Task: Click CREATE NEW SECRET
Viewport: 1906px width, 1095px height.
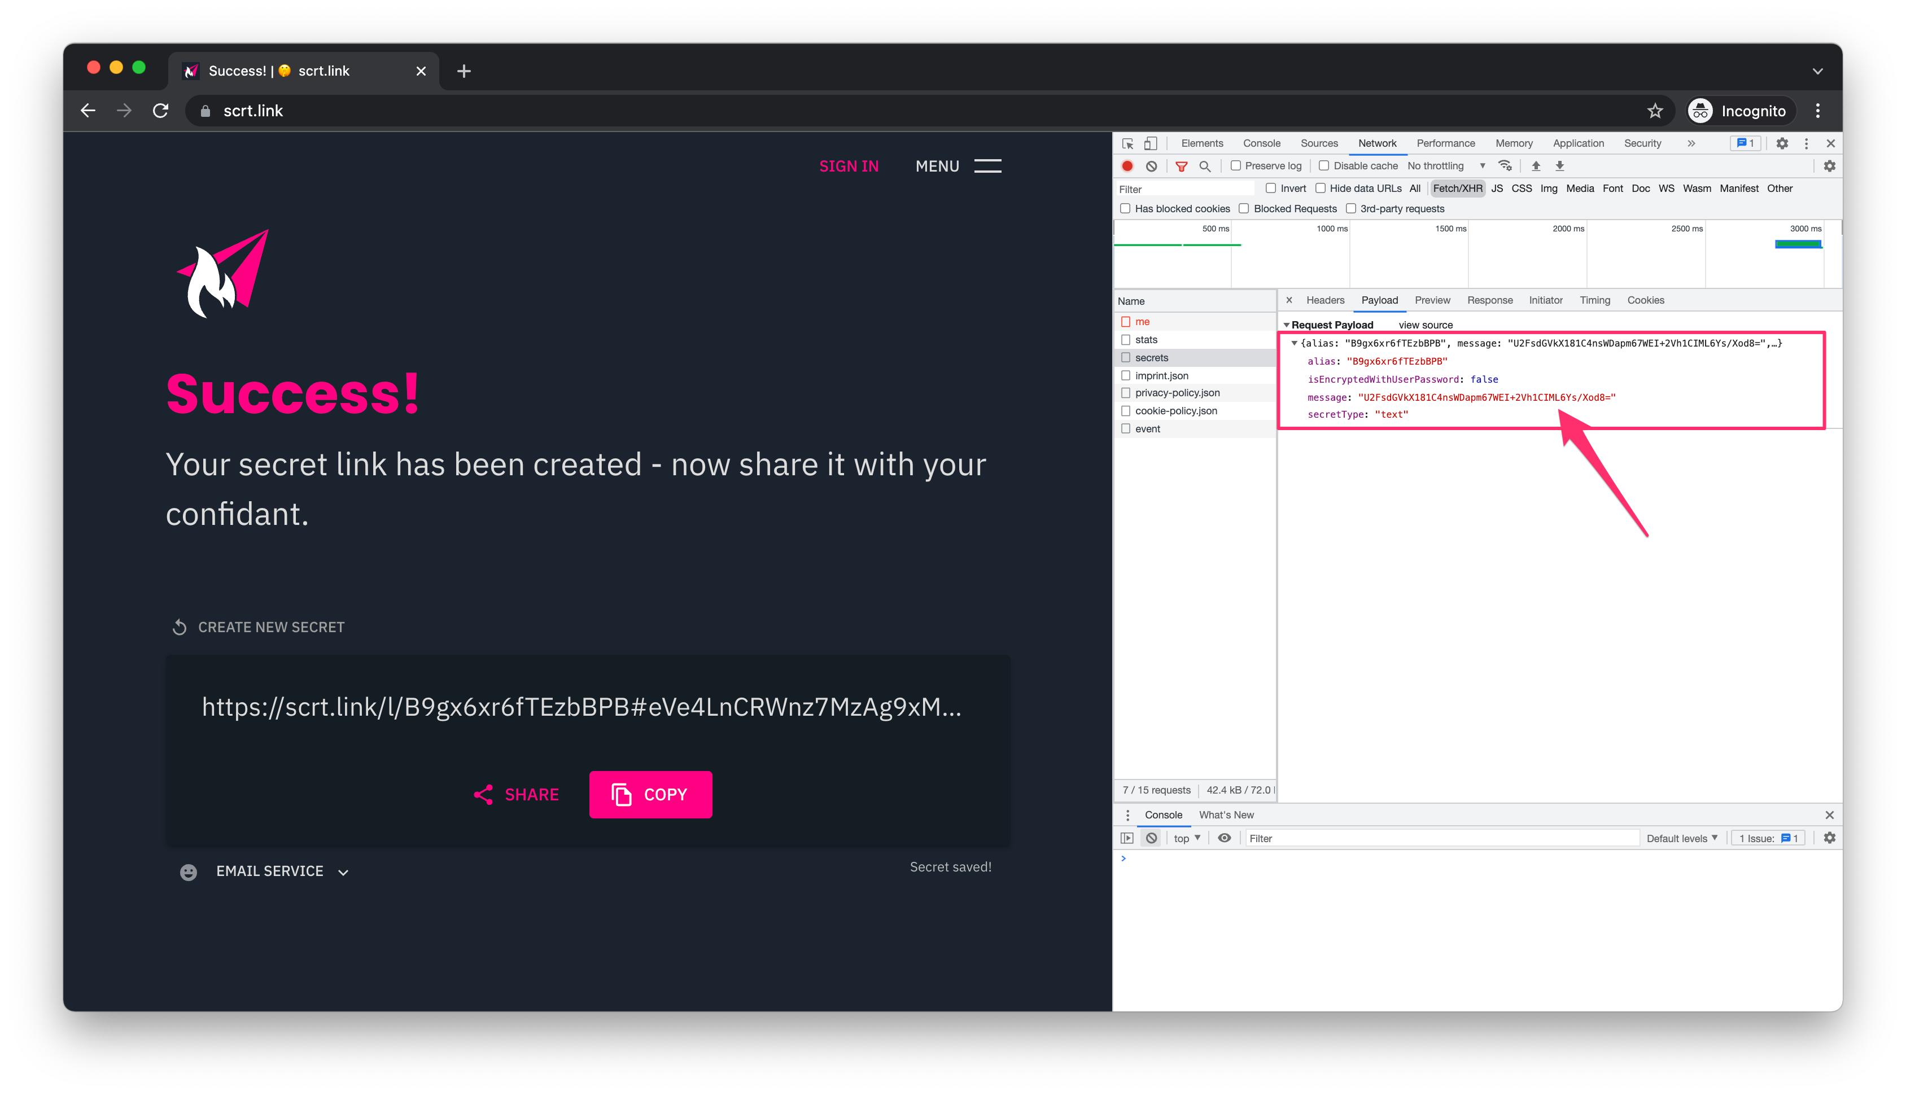Action: 258,627
